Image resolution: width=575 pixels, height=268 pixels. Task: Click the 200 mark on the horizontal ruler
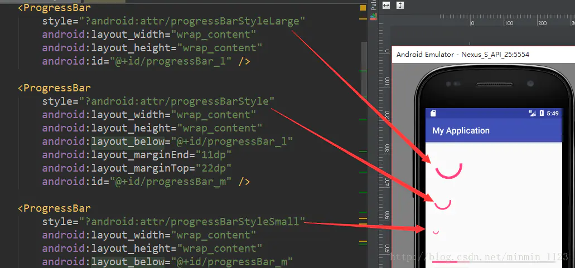pos(542,23)
